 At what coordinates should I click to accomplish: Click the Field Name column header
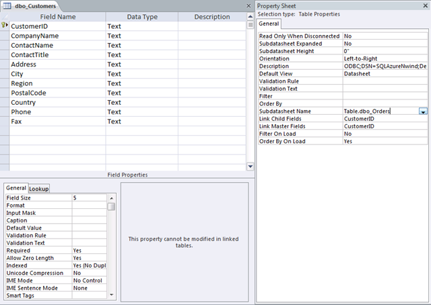click(57, 17)
